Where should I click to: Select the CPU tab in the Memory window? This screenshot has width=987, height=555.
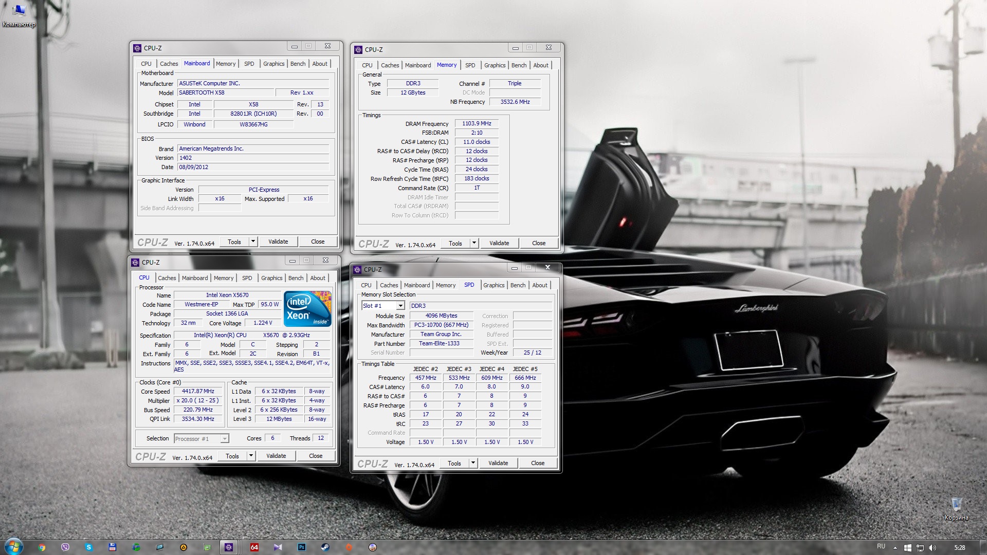coord(367,65)
